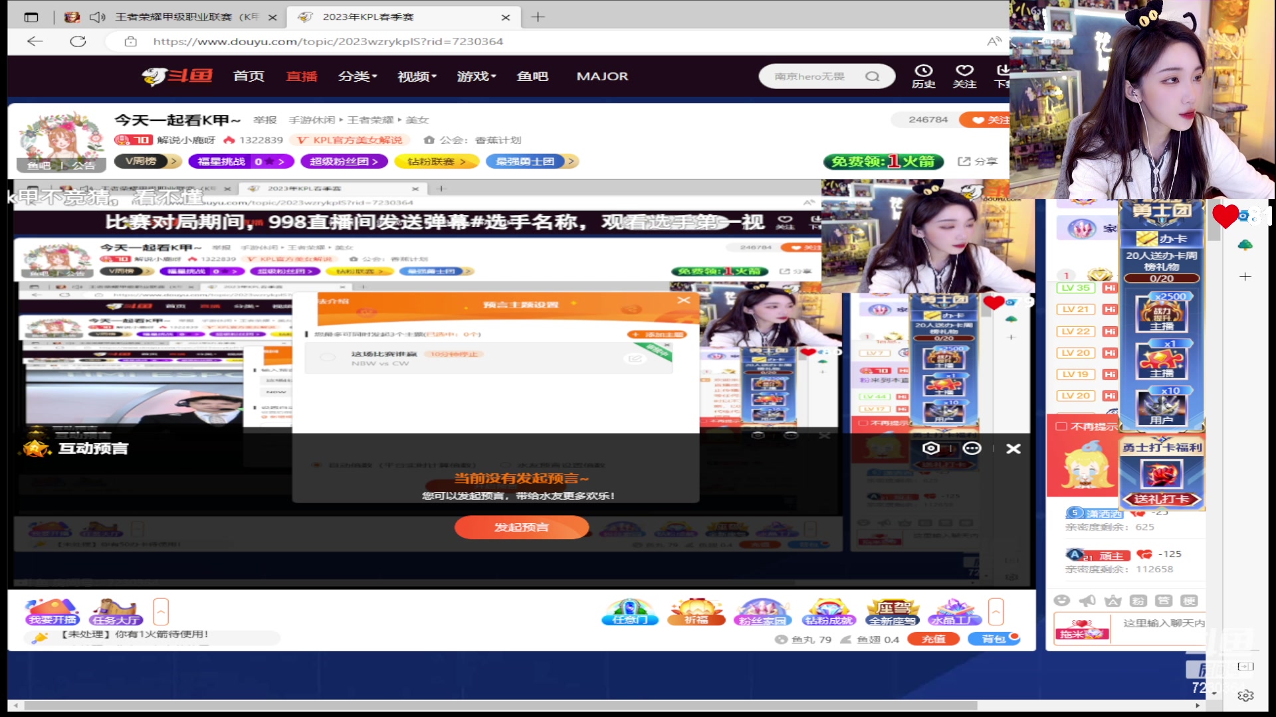Image resolution: width=1276 pixels, height=717 pixels.
Task: Click the 充值 recharge button
Action: click(x=933, y=639)
